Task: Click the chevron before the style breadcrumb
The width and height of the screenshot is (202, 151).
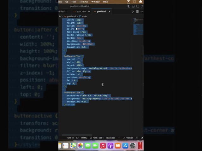Action: coord(77,16)
